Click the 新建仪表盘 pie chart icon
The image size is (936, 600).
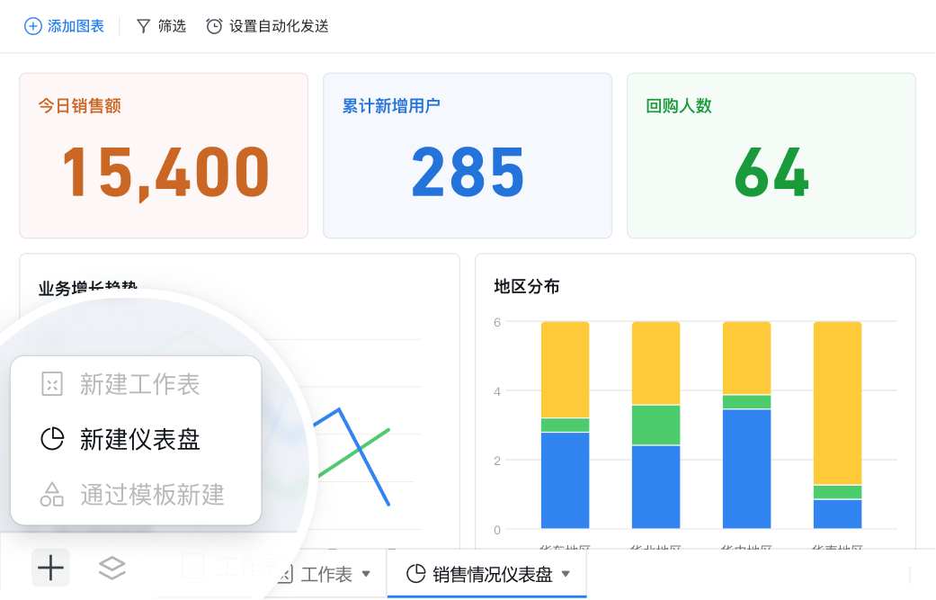coord(52,439)
